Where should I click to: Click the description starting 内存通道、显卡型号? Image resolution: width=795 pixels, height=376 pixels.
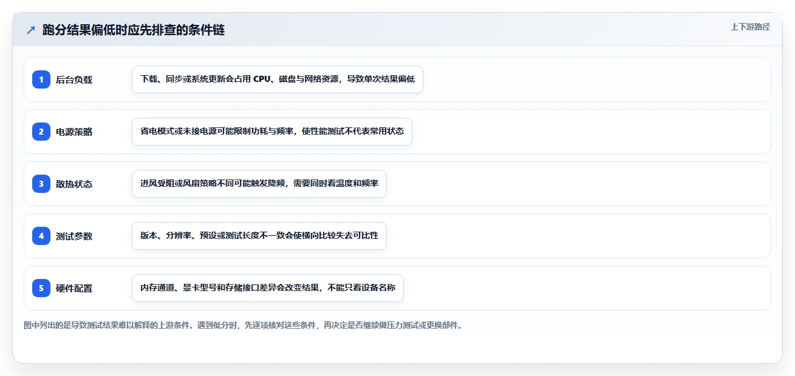268,288
